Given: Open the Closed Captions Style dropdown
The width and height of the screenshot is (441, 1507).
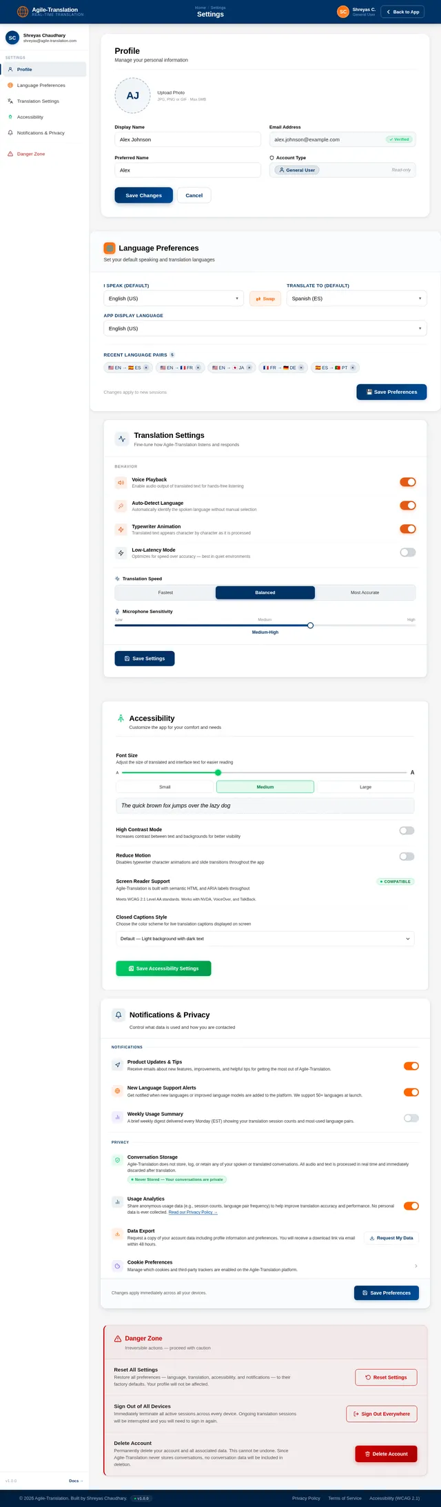Looking at the screenshot, I should click(265, 939).
